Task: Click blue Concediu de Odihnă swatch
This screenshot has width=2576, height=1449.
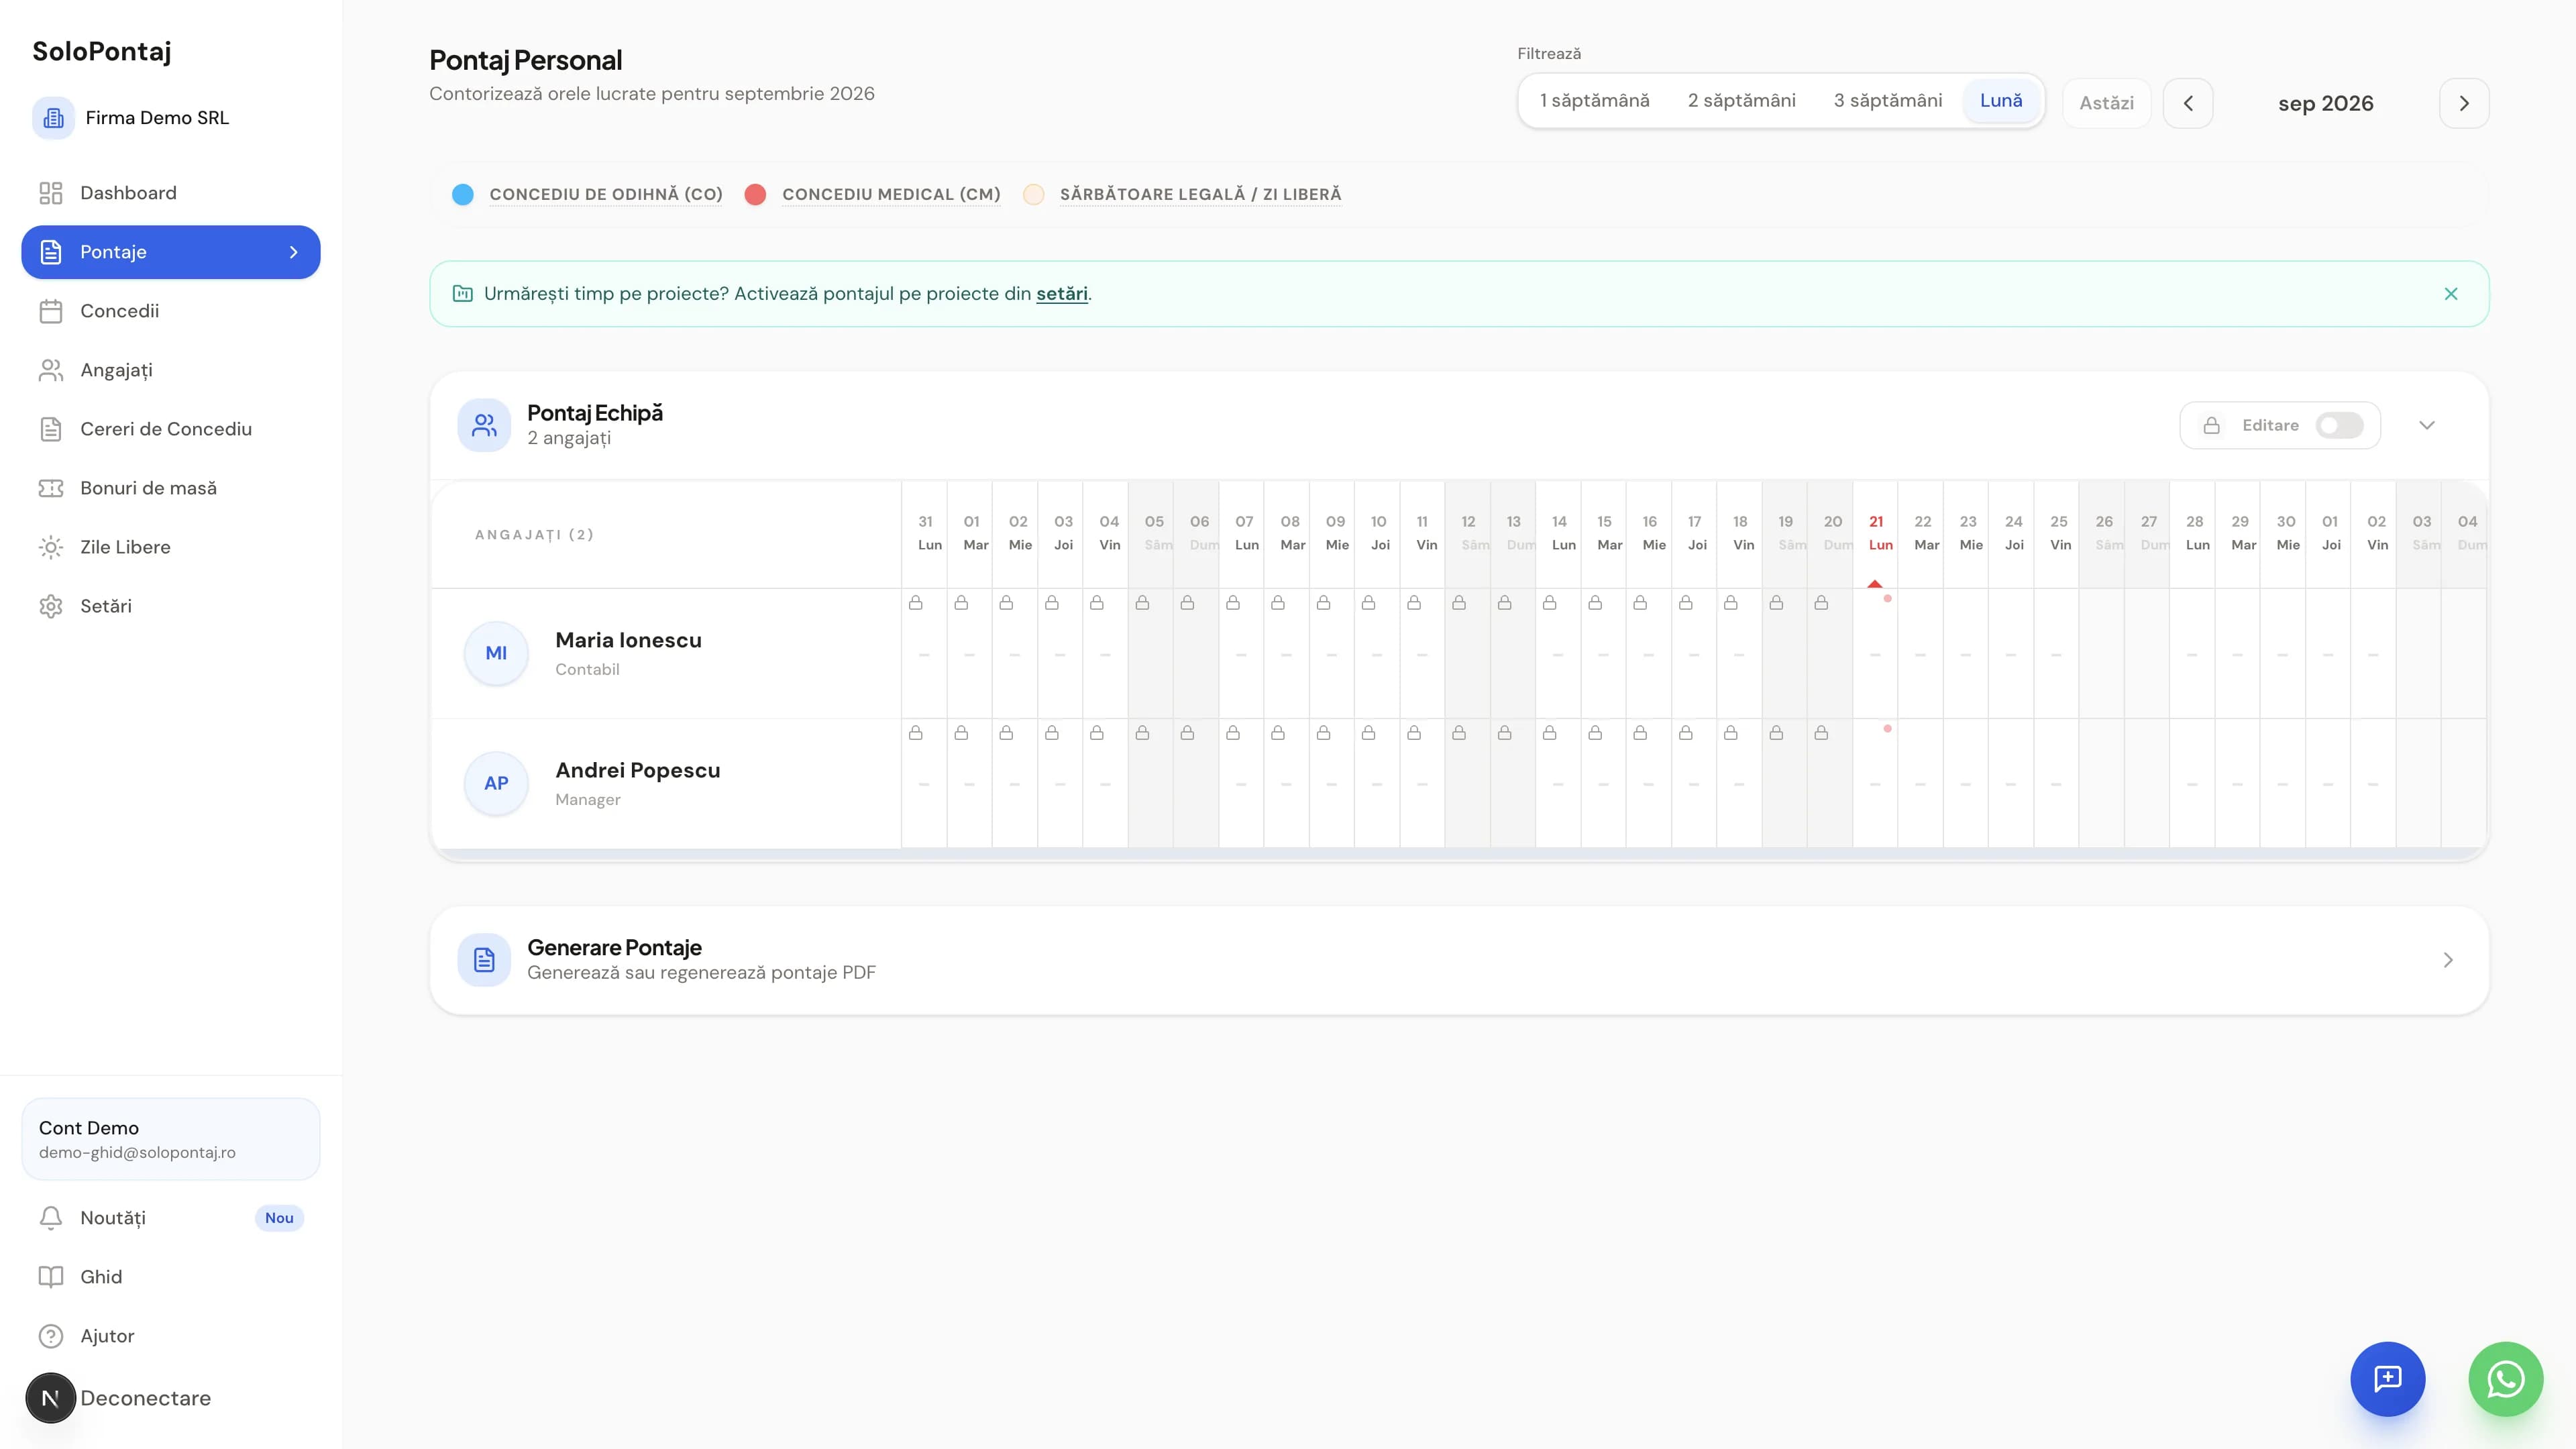Action: [462, 194]
